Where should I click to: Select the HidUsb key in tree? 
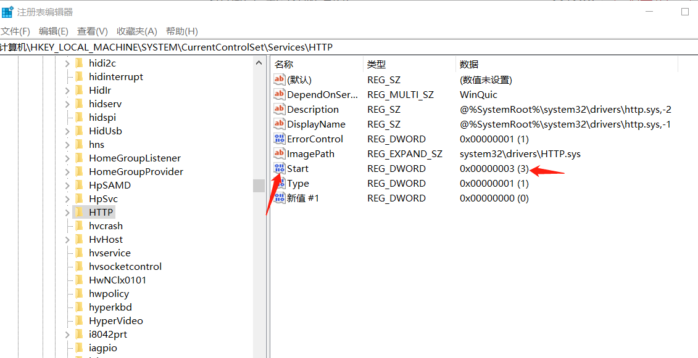point(105,131)
